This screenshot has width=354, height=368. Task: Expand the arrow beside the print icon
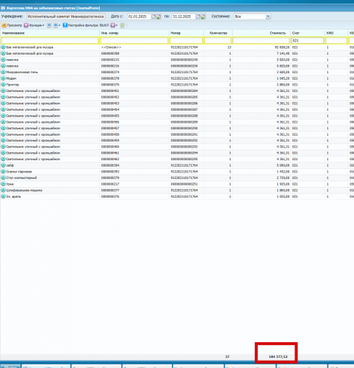[60, 25]
